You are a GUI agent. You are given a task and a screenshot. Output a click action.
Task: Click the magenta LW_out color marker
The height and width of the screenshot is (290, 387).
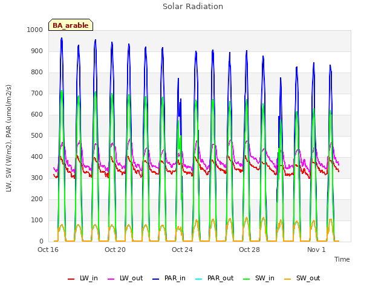(x=111, y=279)
